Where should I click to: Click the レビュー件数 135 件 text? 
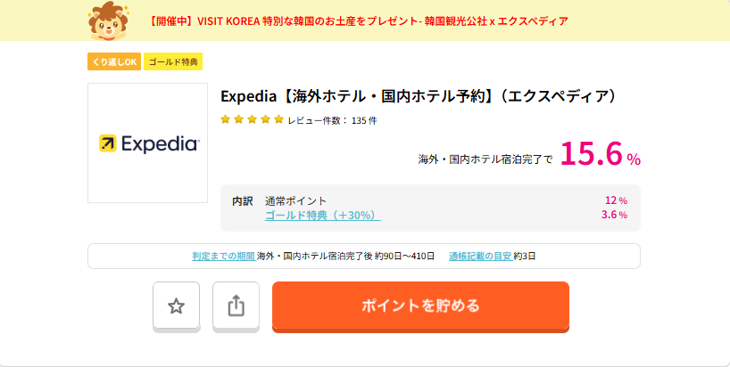[x=332, y=120]
